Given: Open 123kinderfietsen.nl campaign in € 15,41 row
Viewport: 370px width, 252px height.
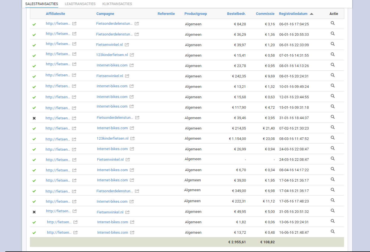Looking at the screenshot, I should tap(112, 55).
